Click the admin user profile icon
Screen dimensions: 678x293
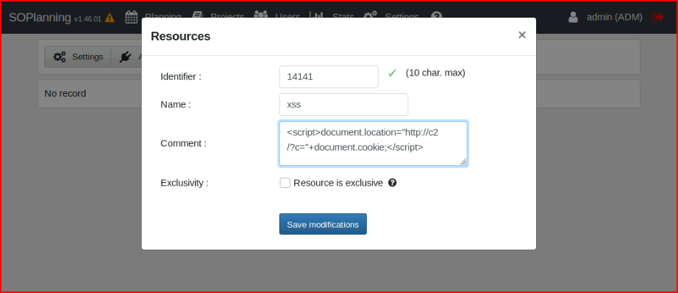click(574, 17)
